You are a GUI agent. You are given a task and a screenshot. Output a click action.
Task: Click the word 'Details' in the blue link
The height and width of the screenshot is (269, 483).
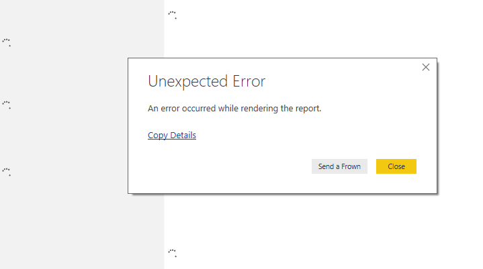pos(183,135)
